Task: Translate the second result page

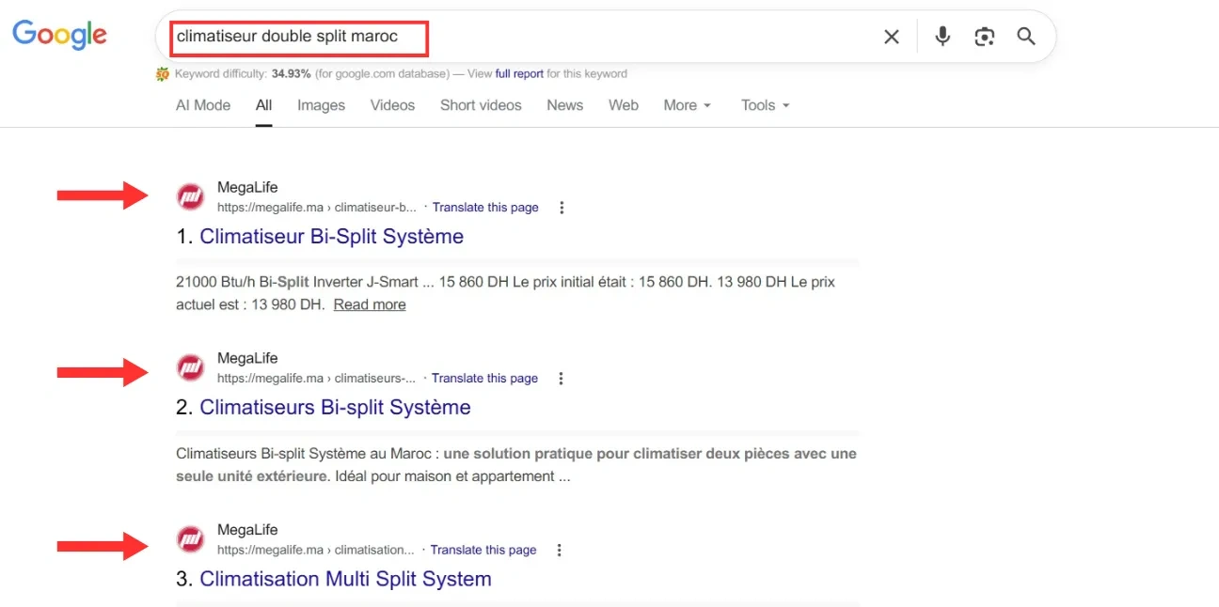Action: pos(484,378)
